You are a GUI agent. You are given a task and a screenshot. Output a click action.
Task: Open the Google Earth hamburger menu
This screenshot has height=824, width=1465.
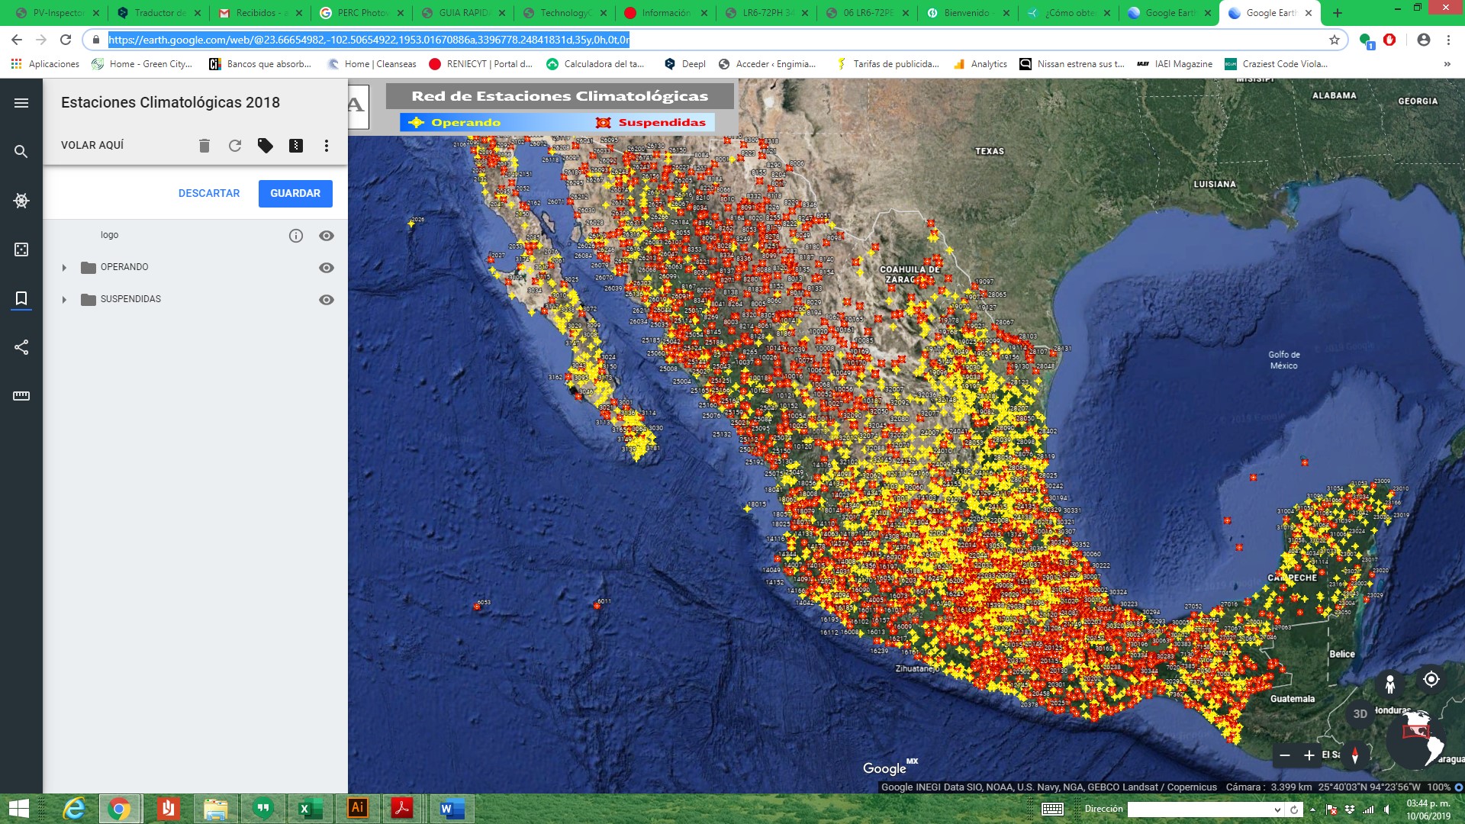point(21,103)
